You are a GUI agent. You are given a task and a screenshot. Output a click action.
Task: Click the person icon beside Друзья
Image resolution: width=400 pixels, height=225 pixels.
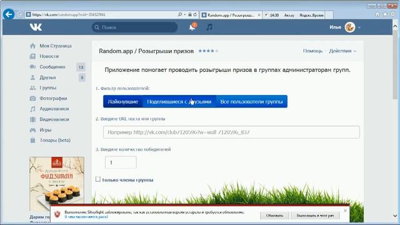point(32,77)
